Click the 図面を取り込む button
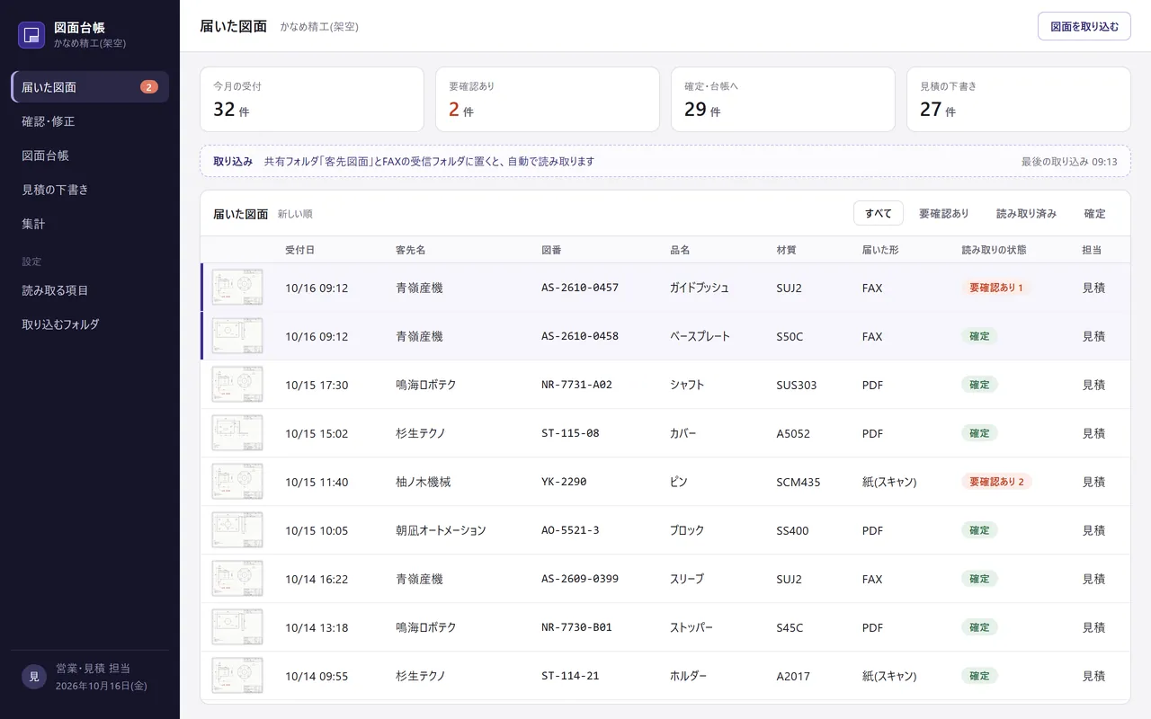 [x=1084, y=26]
